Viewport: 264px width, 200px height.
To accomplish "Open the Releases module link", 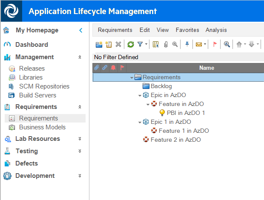I will coord(32,69).
